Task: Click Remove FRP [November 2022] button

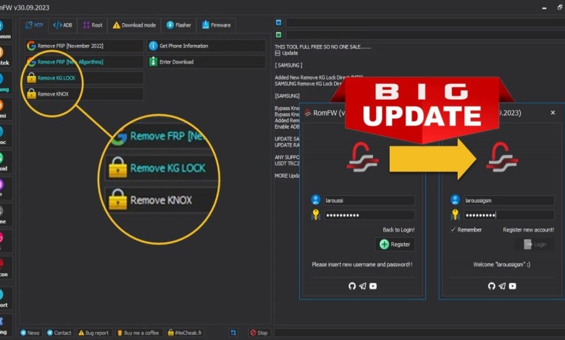Action: click(83, 46)
